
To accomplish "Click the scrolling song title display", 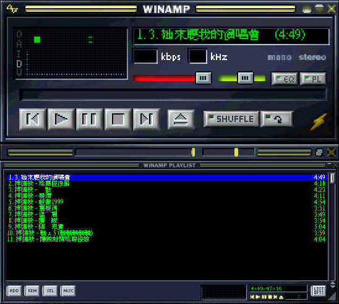I will [231, 35].
